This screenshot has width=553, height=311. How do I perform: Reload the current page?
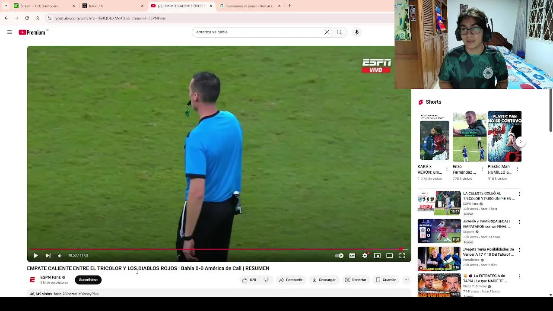pyautogui.click(x=27, y=18)
